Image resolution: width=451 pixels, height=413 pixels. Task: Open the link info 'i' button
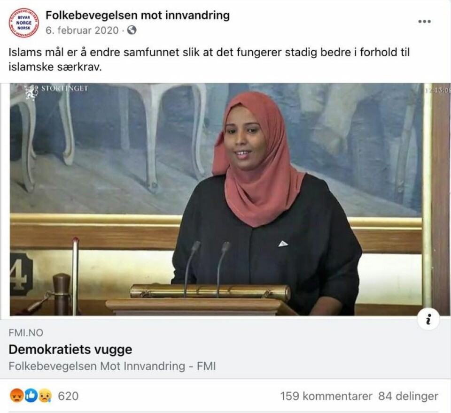(428, 319)
